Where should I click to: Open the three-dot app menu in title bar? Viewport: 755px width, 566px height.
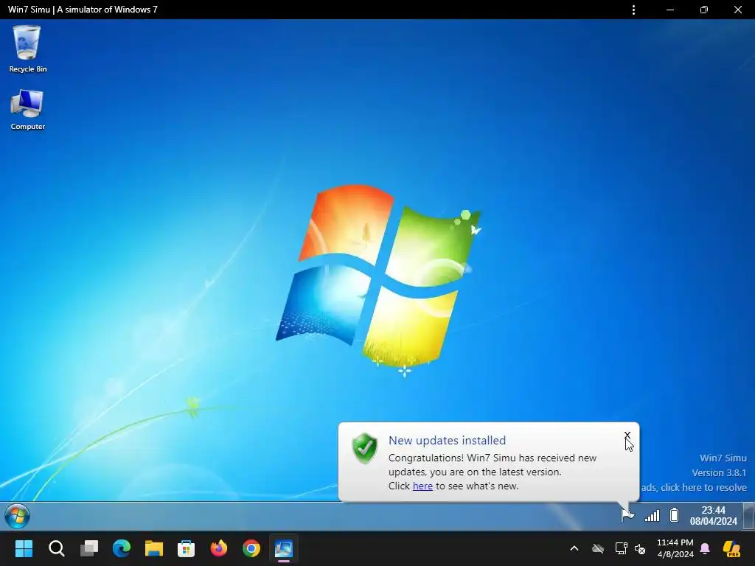point(633,10)
